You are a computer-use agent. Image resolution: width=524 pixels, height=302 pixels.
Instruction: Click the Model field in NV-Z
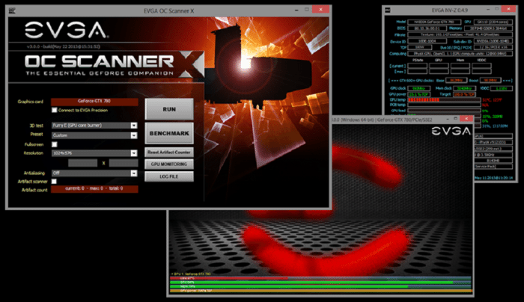coord(434,22)
